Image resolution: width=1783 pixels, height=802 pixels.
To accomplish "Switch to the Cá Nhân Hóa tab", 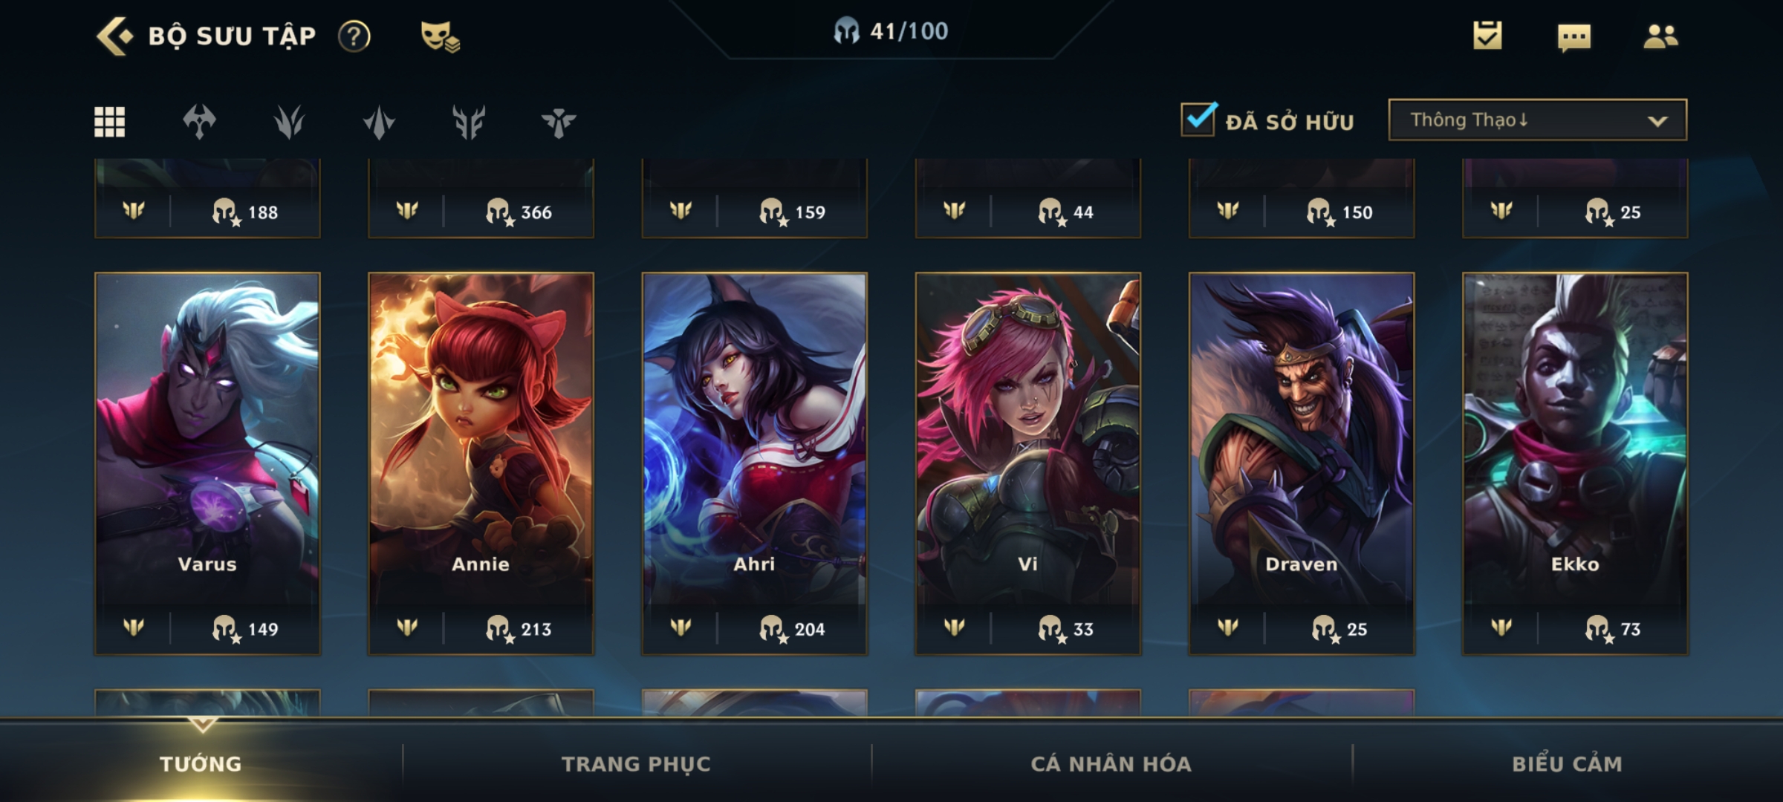I will 1111,764.
